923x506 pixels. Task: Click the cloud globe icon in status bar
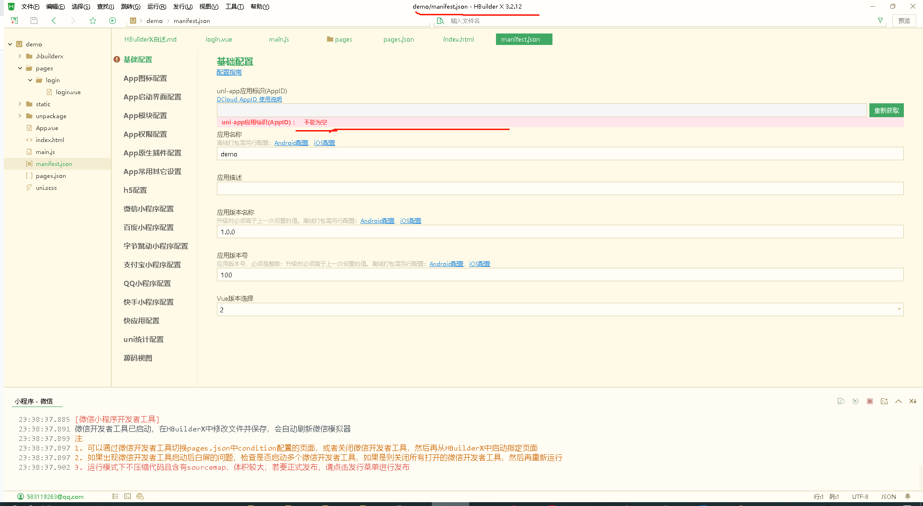point(140,496)
